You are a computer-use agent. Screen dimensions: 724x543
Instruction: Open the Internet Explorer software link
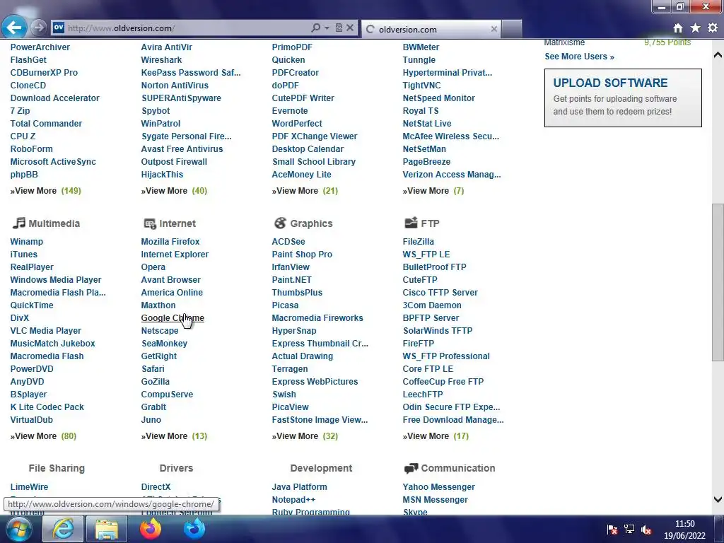click(x=175, y=255)
